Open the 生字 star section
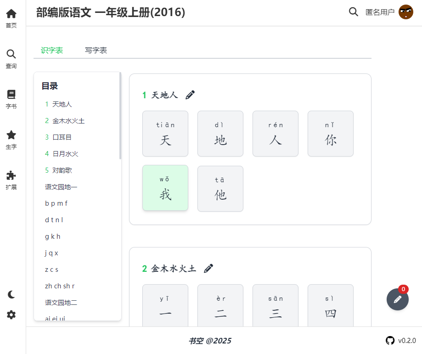422x354 pixels. (11, 140)
